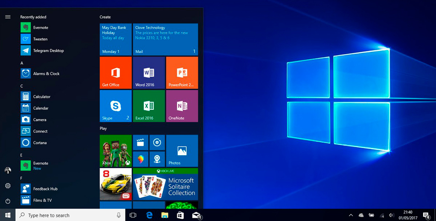Screen dimensions: 436x221
Task: Click the small Groove Music disc tile
Action: [157, 142]
